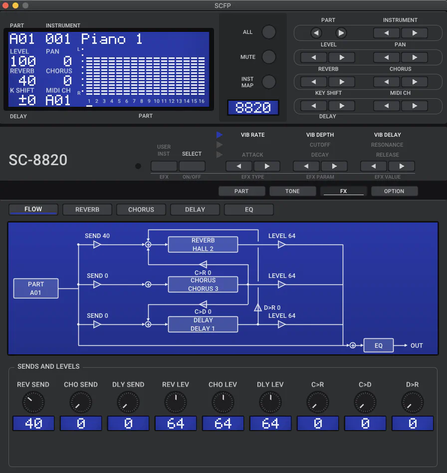Raise REVERB with the right arrow button
This screenshot has width=447, height=473.
point(341,82)
